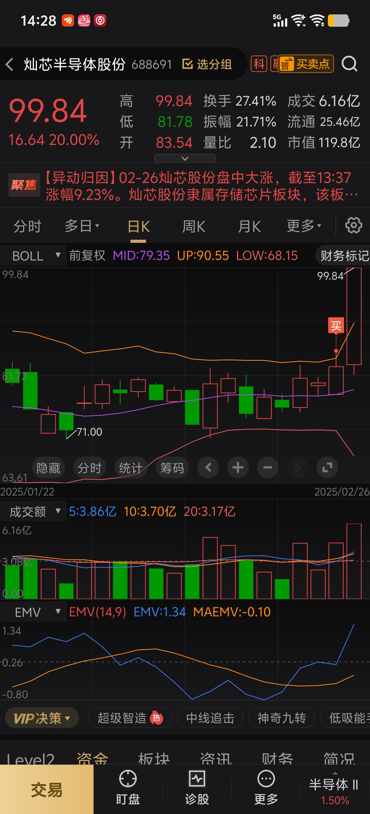Viewport: 370px width, 814px height.
Task: Tap 隐藏 hide button on chart
Action: click(48, 467)
